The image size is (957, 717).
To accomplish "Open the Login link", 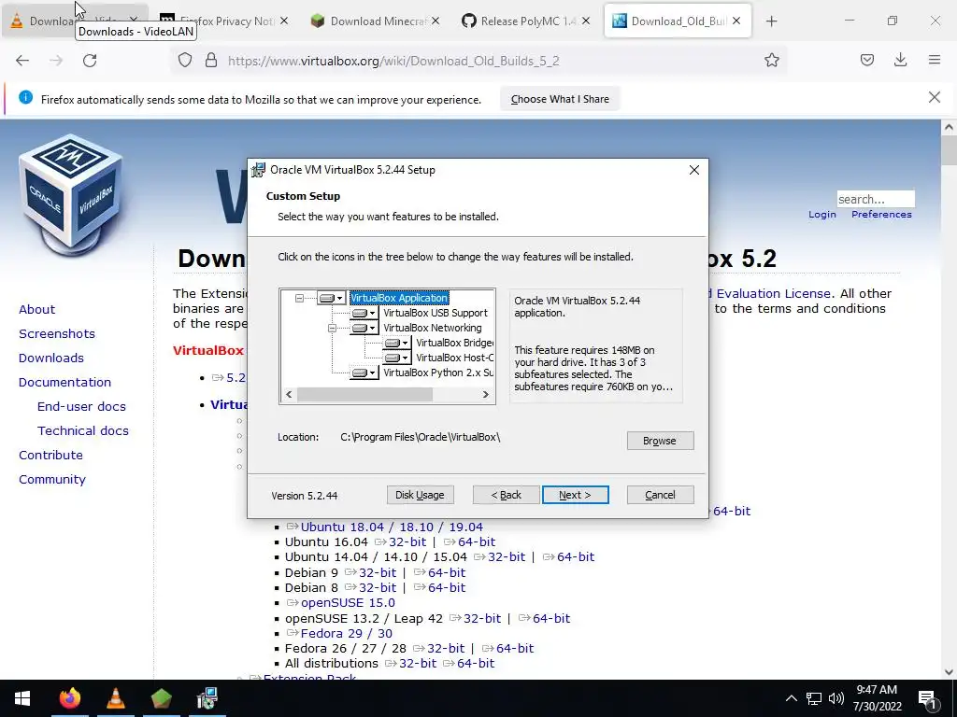I will tap(822, 215).
